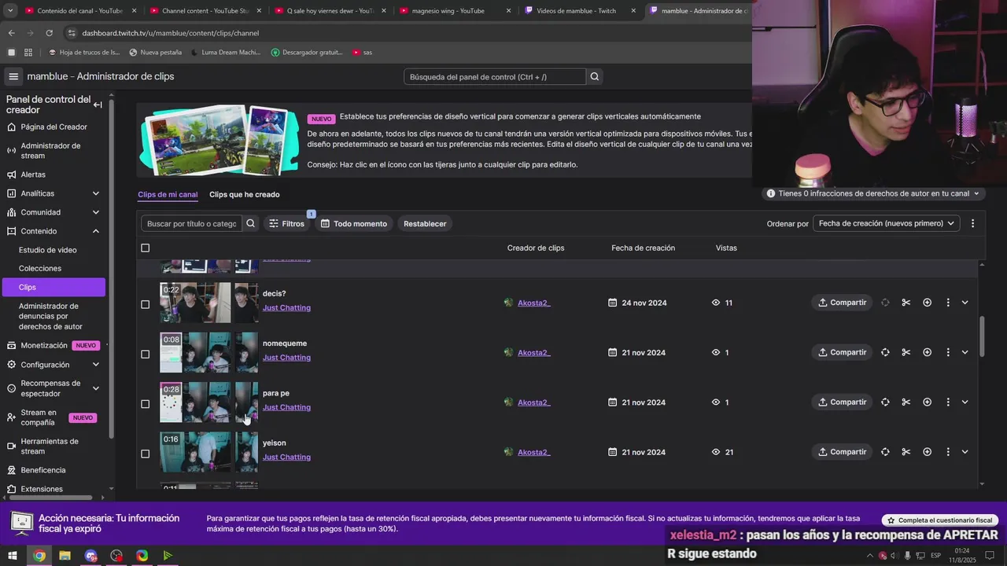Open the 'Just Chatting' link under 'yeison'
This screenshot has height=566, width=1007.
coord(286,457)
